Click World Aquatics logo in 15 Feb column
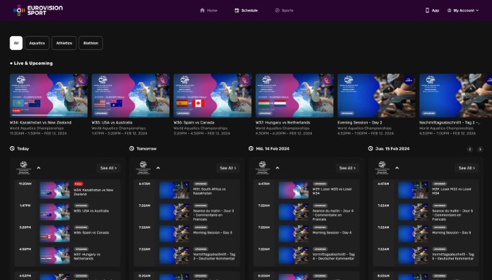This screenshot has height=280, width=492. tap(382, 168)
